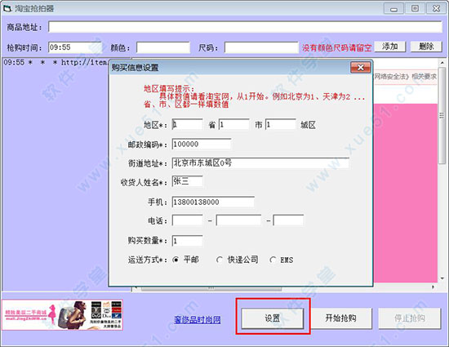The image size is (449, 347).
Task: Click the 添加 button
Action: 390,47
